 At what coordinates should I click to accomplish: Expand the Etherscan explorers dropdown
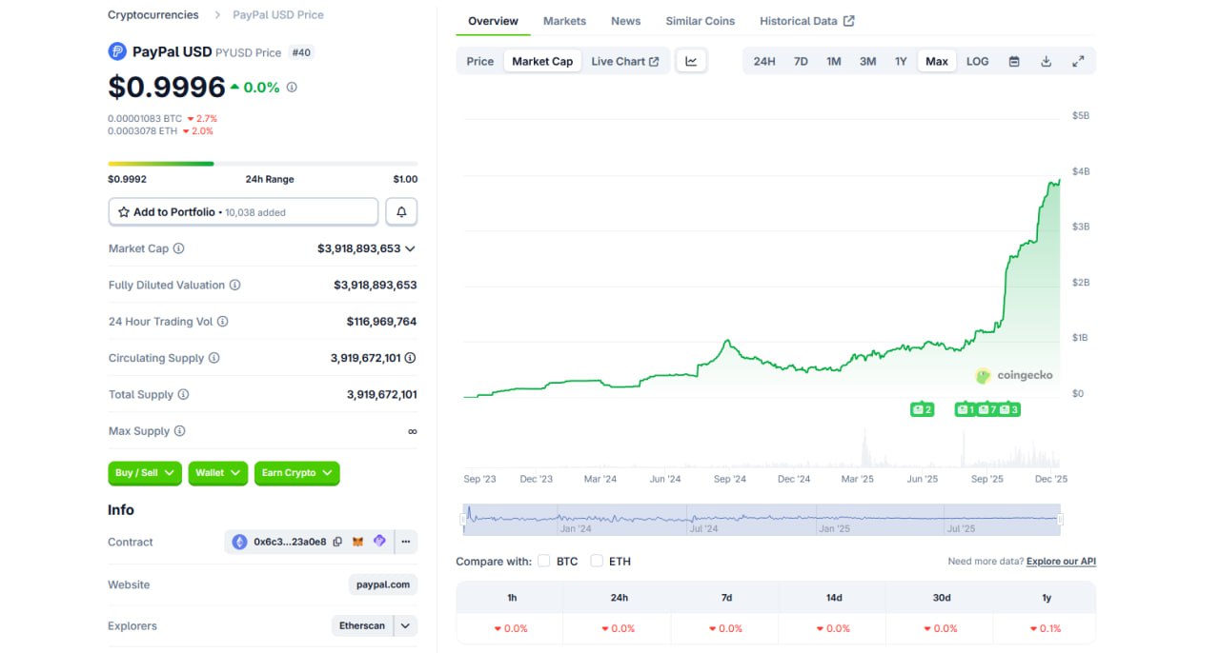point(405,625)
